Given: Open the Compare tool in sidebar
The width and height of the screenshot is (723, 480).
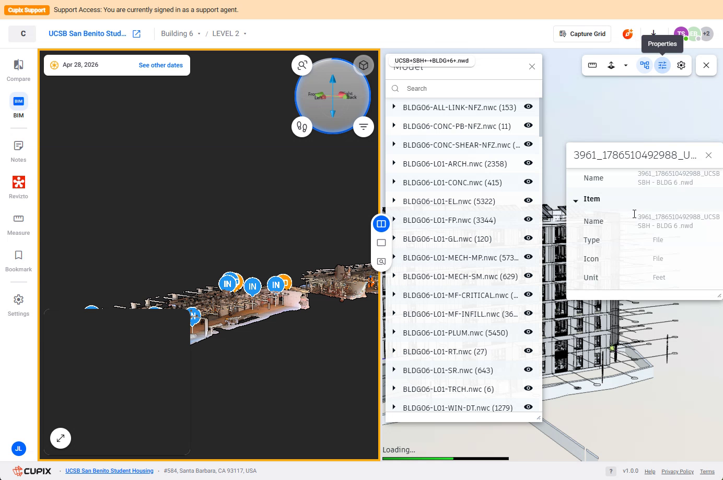Looking at the screenshot, I should coord(18,70).
